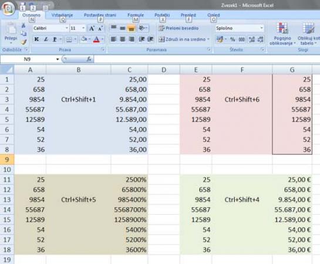Toggle middle vertical alignment
Viewport: 320px width, 264px height.
(x=123, y=28)
